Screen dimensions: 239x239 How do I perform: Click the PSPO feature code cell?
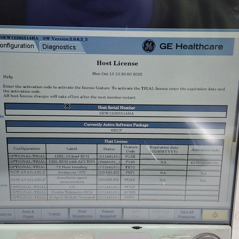[129, 197]
